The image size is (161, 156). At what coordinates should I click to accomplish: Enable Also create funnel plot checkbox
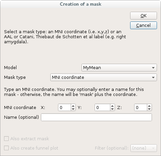click(x=6, y=148)
